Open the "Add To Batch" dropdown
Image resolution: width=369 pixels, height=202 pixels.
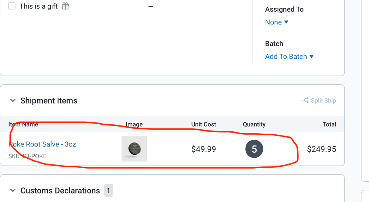289,57
